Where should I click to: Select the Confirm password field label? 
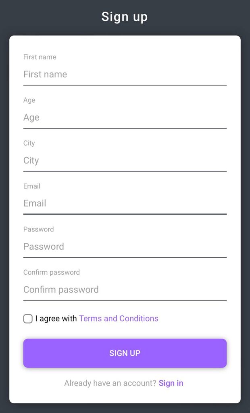tap(52, 272)
